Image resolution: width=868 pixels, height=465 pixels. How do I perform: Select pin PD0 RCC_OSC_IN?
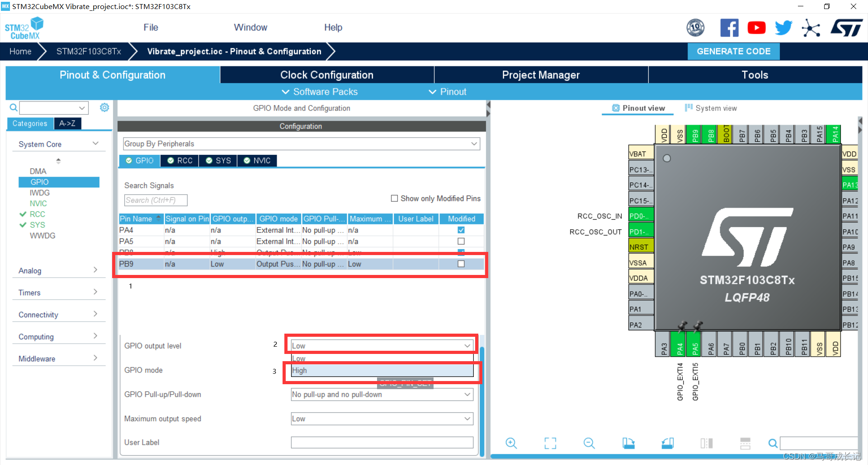[x=641, y=216]
